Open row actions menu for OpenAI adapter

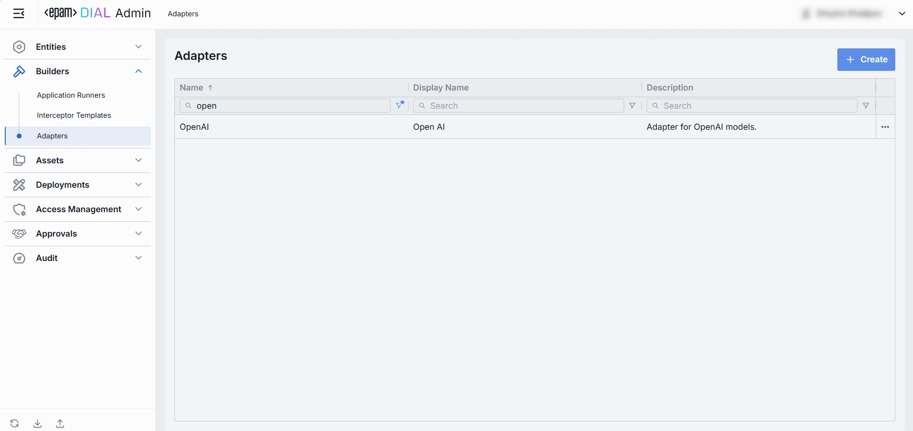point(885,127)
